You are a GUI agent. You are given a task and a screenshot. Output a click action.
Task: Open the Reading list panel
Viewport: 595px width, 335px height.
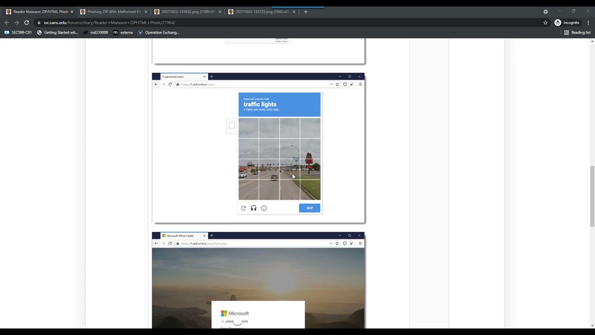point(577,33)
